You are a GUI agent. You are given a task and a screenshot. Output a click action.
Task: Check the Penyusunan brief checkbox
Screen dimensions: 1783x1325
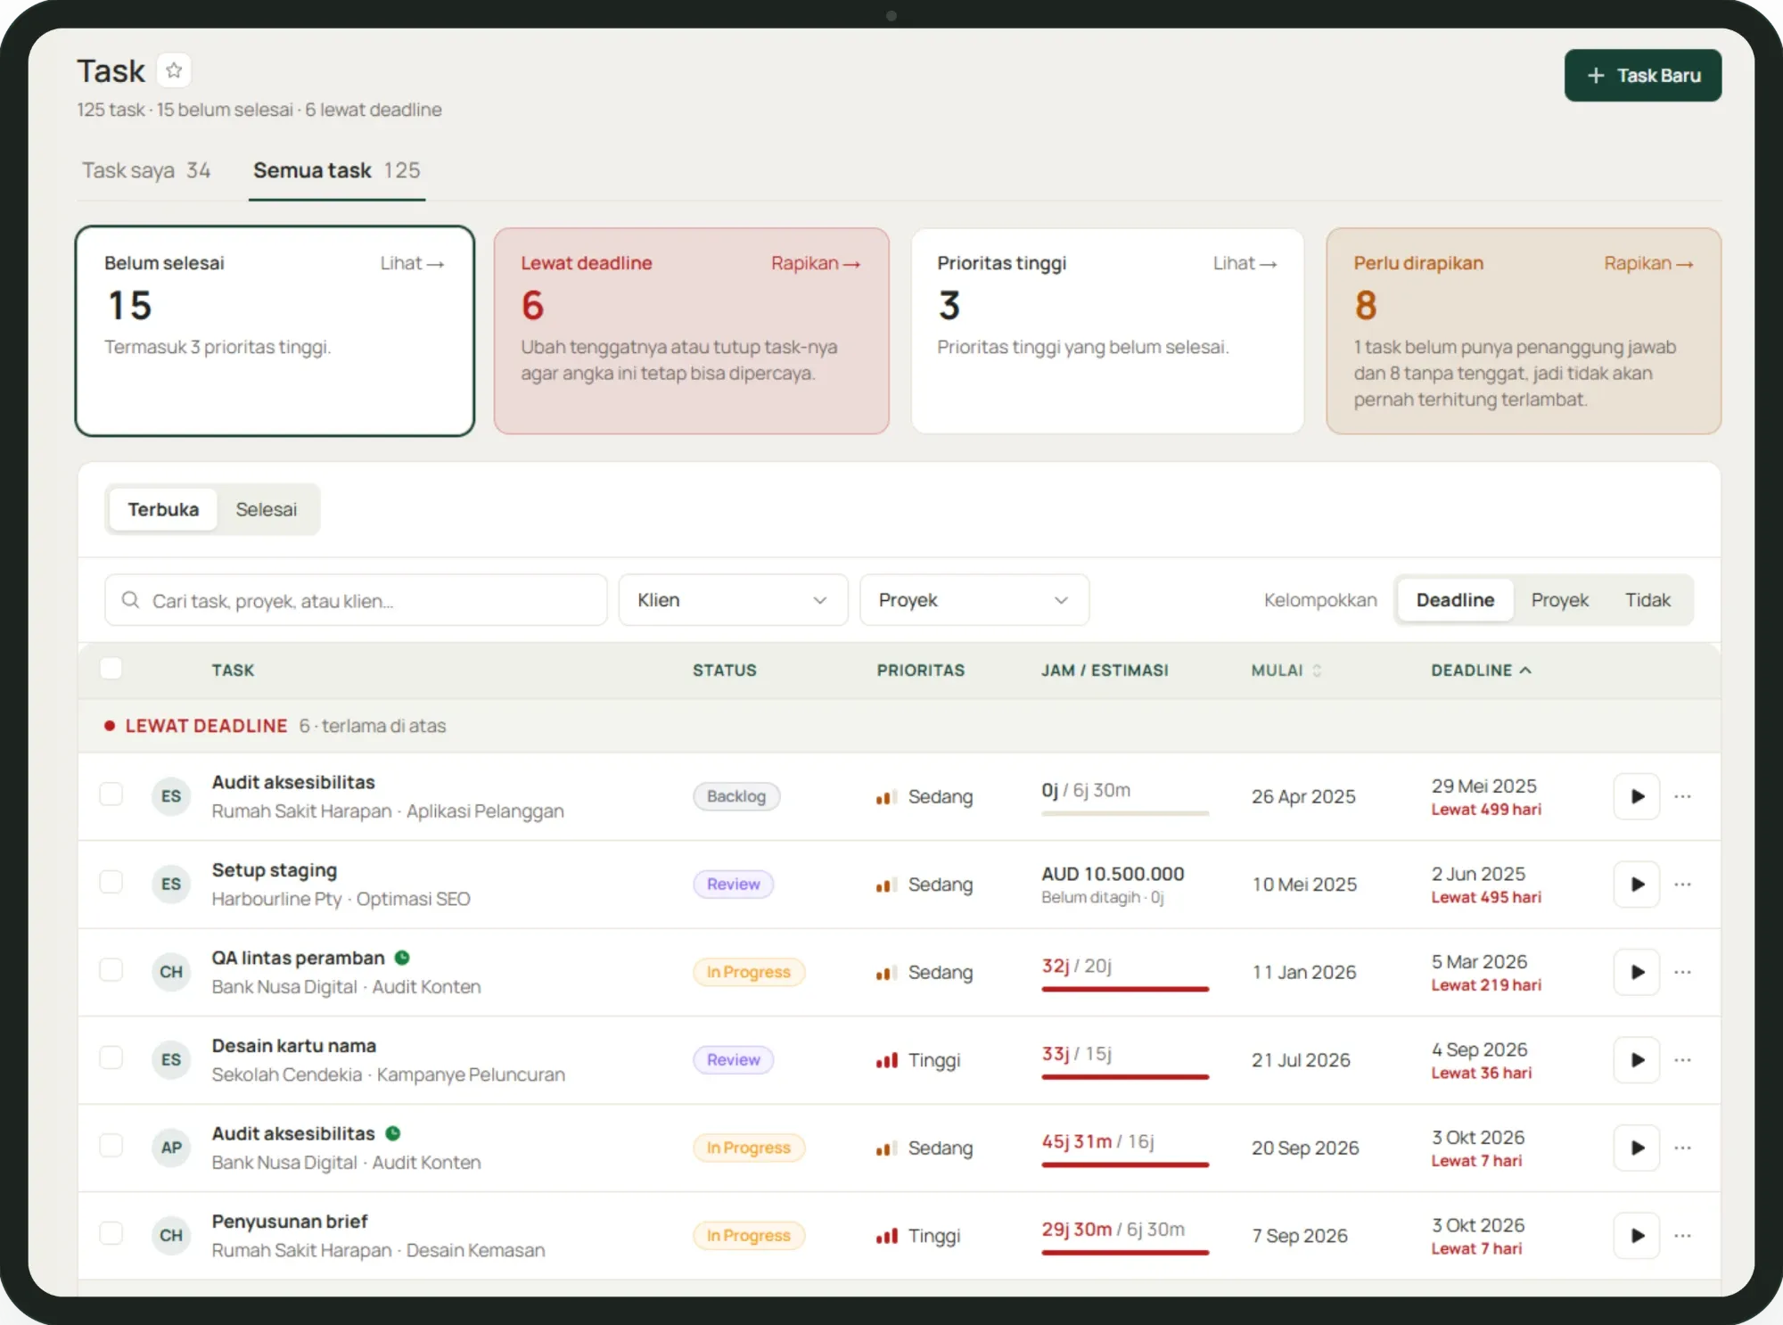pyautogui.click(x=111, y=1233)
